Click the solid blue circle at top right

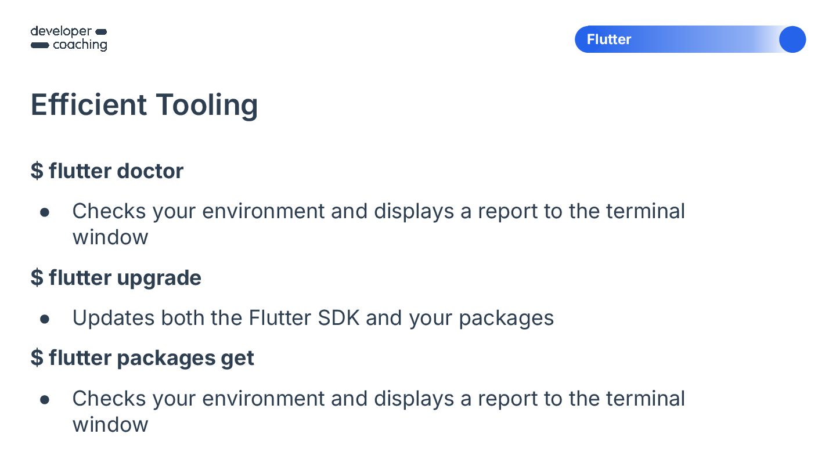[x=792, y=39]
